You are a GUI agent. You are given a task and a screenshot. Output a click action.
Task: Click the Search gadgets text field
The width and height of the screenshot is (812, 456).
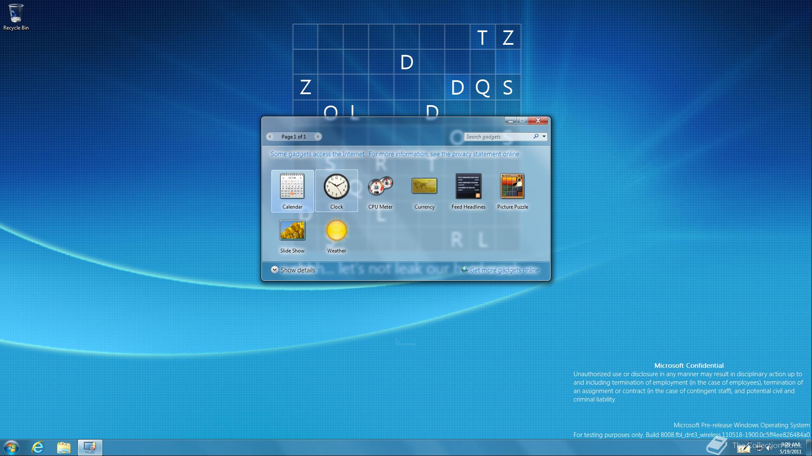click(497, 137)
